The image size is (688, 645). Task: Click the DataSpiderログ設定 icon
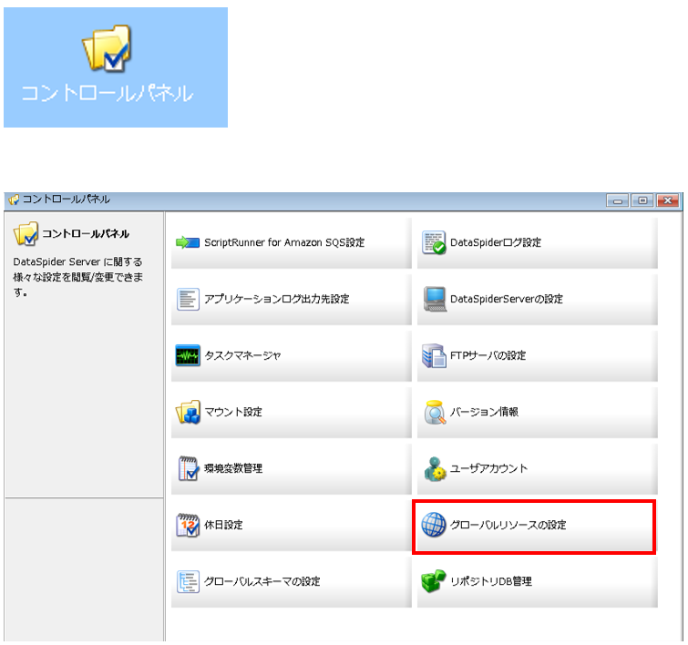(x=434, y=243)
